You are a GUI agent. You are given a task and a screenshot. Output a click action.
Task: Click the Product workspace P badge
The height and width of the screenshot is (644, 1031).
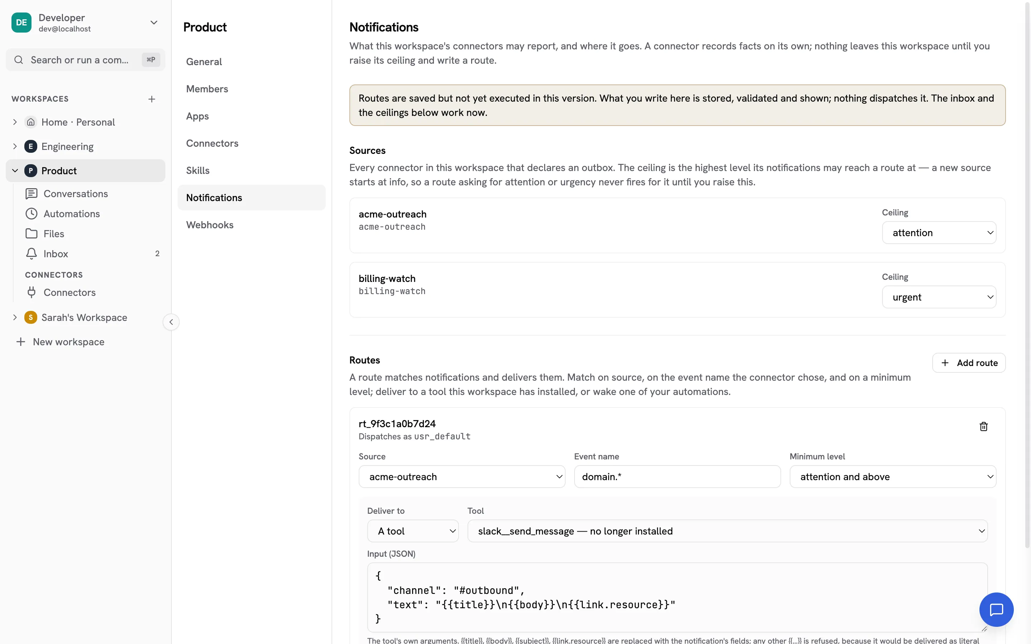pyautogui.click(x=31, y=171)
